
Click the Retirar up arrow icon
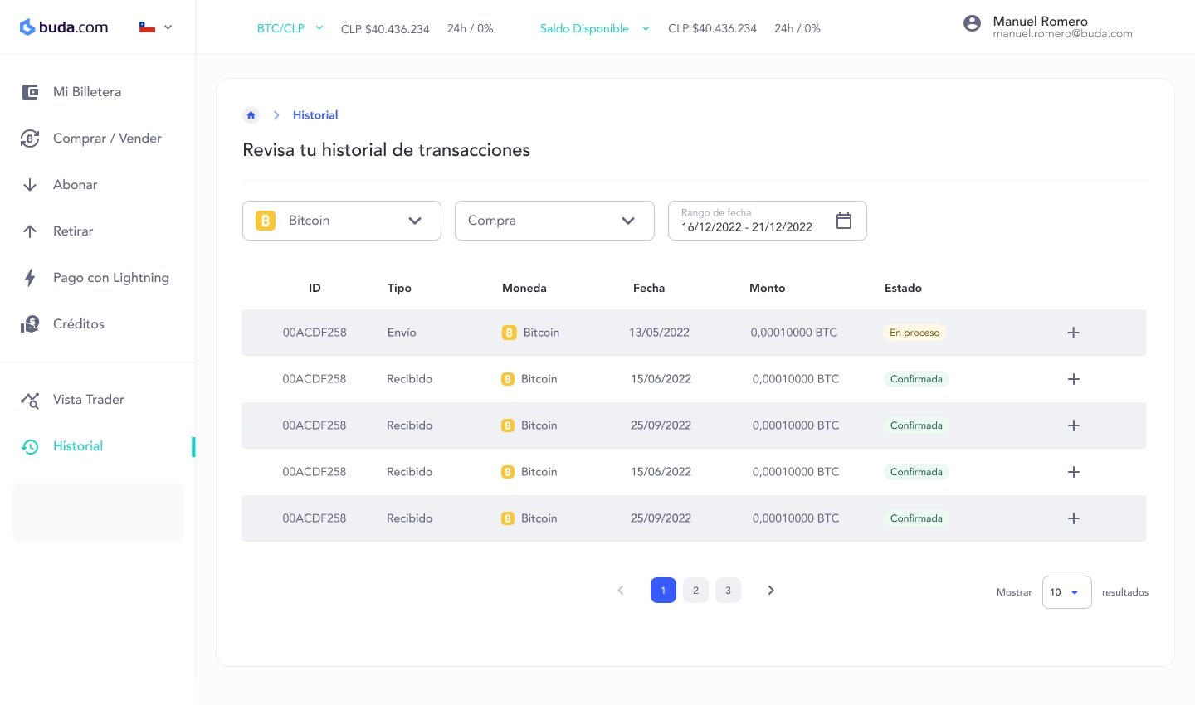pos(30,231)
